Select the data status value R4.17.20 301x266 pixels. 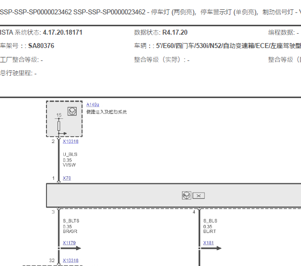pyautogui.click(x=175, y=32)
